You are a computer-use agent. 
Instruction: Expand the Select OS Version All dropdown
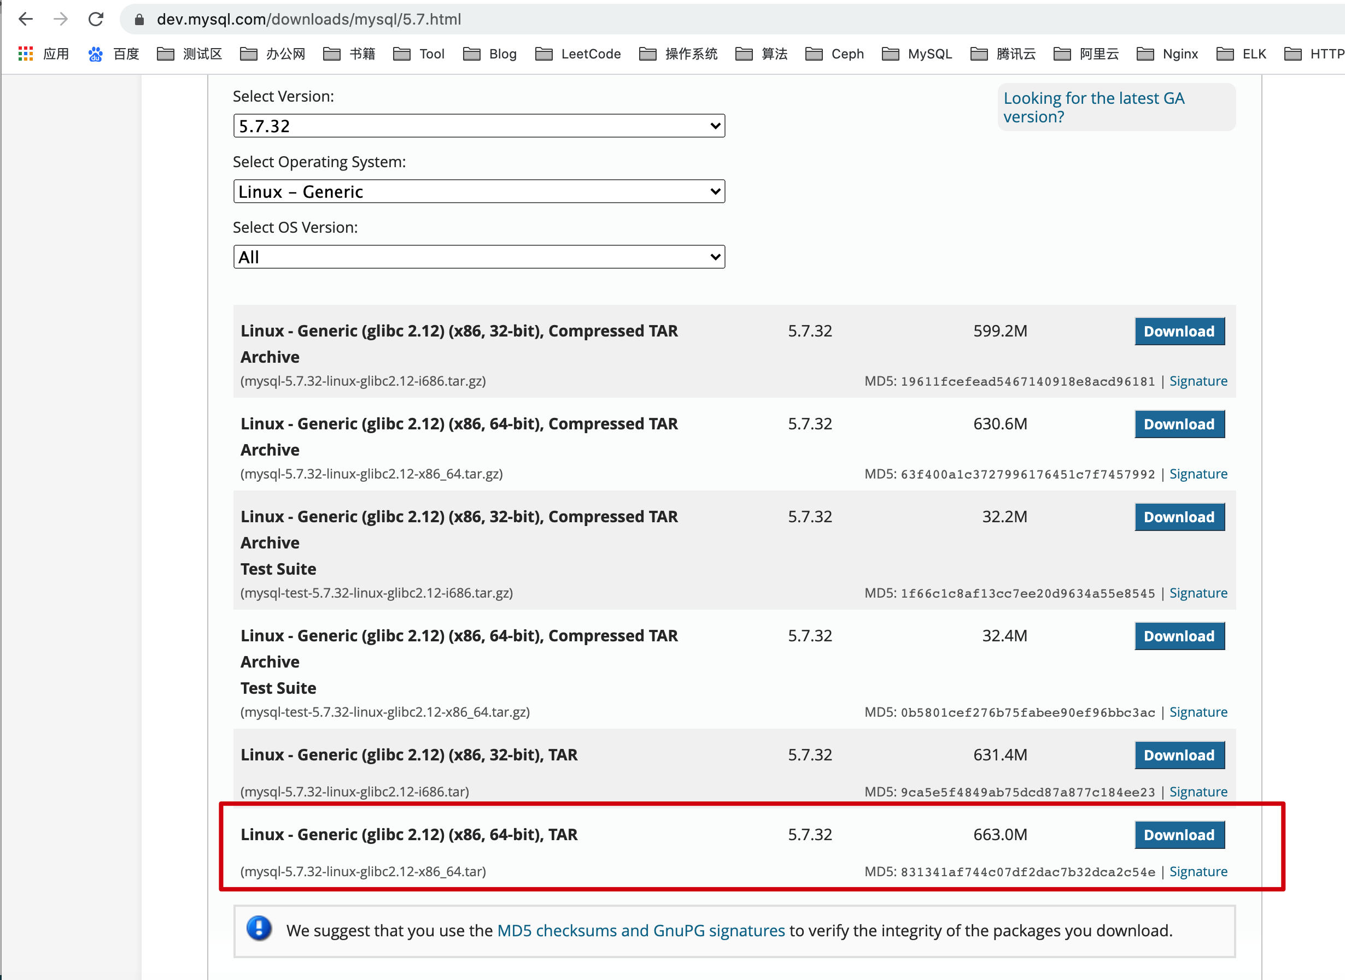[478, 257]
